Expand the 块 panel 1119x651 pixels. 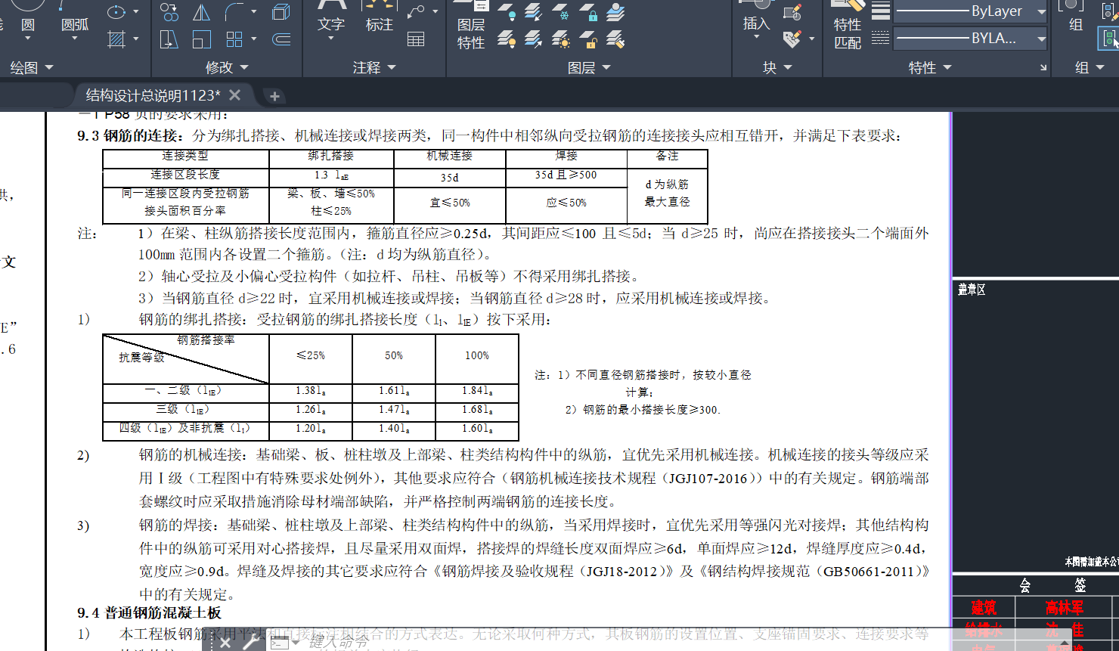point(777,68)
